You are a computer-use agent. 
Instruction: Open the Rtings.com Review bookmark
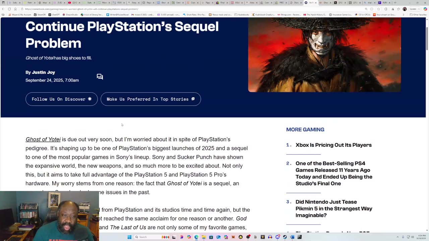click(289, 15)
